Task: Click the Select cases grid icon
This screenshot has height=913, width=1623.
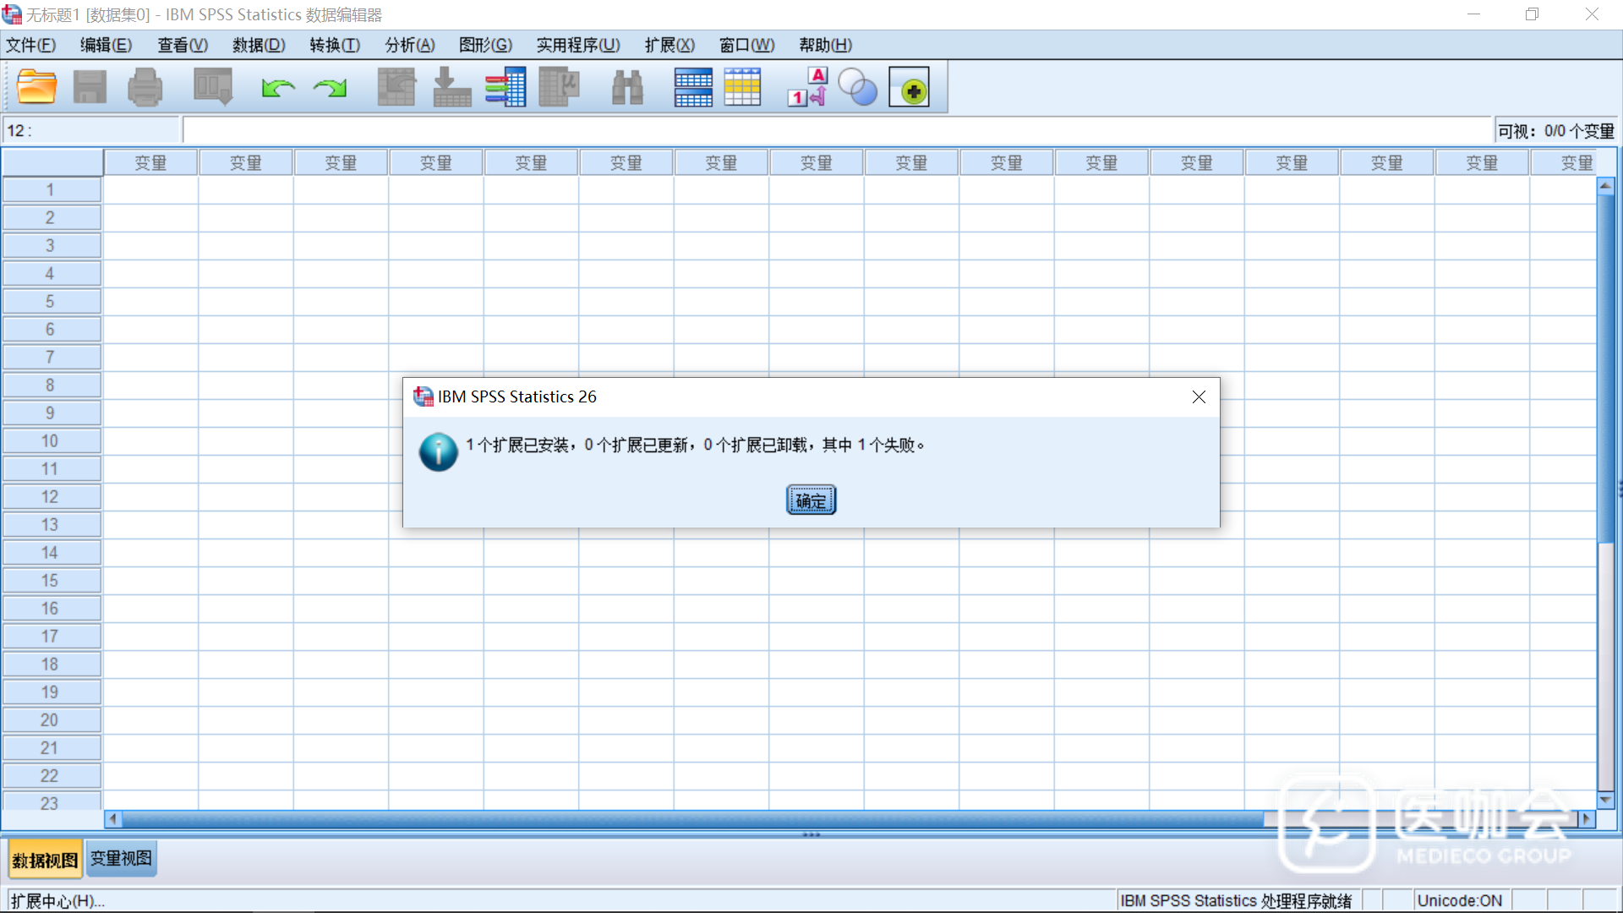Action: pyautogui.click(x=742, y=87)
